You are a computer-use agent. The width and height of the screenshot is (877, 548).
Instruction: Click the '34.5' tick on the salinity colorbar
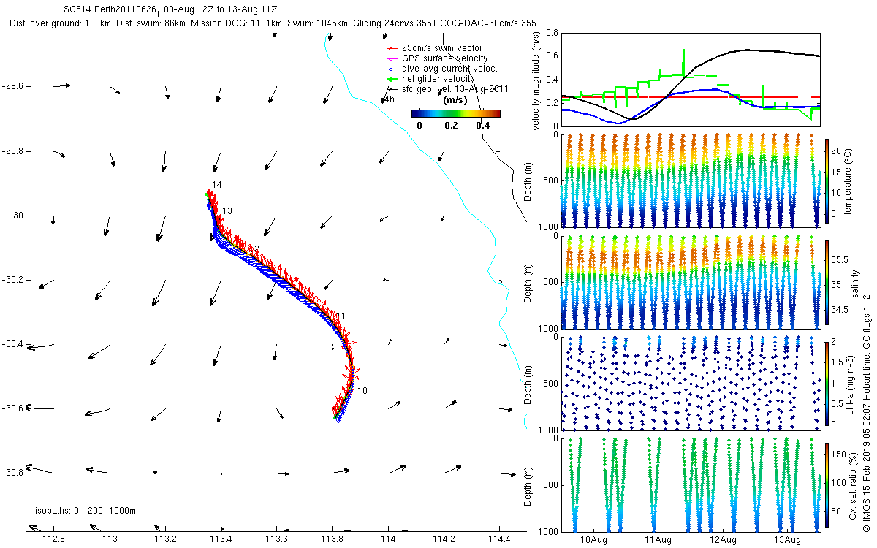coord(840,310)
